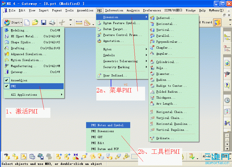Select Folded Radius dimension
Viewport: 232px width, 167px height.
(x=174, y=92)
